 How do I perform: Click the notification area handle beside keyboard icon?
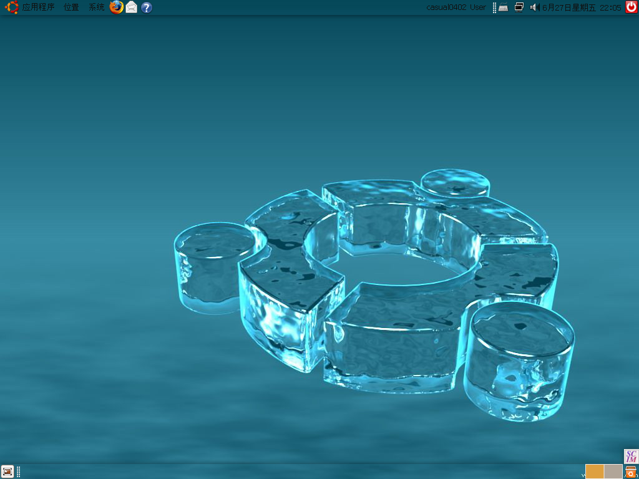tap(494, 7)
